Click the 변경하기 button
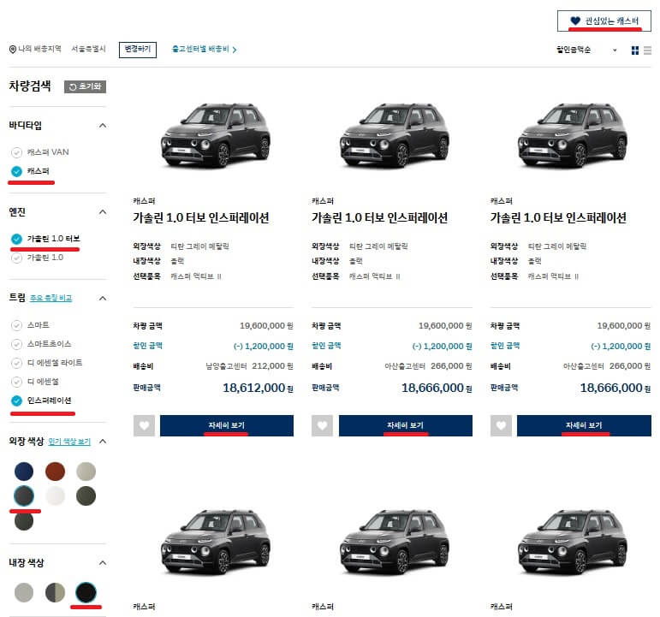660x617 pixels. [x=138, y=50]
